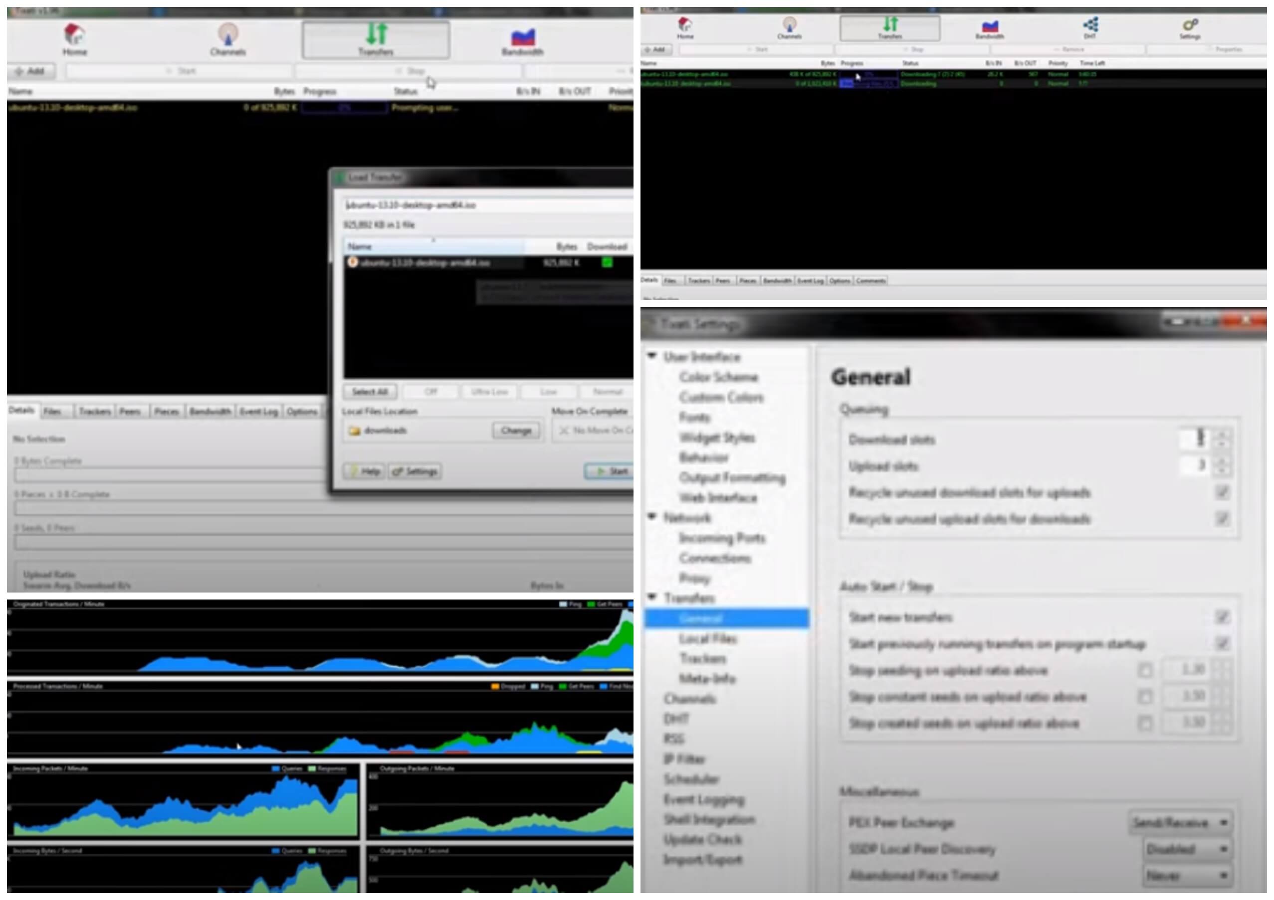Open Import/Export in the settings tree
Screen dimensions: 1274x900
point(702,860)
